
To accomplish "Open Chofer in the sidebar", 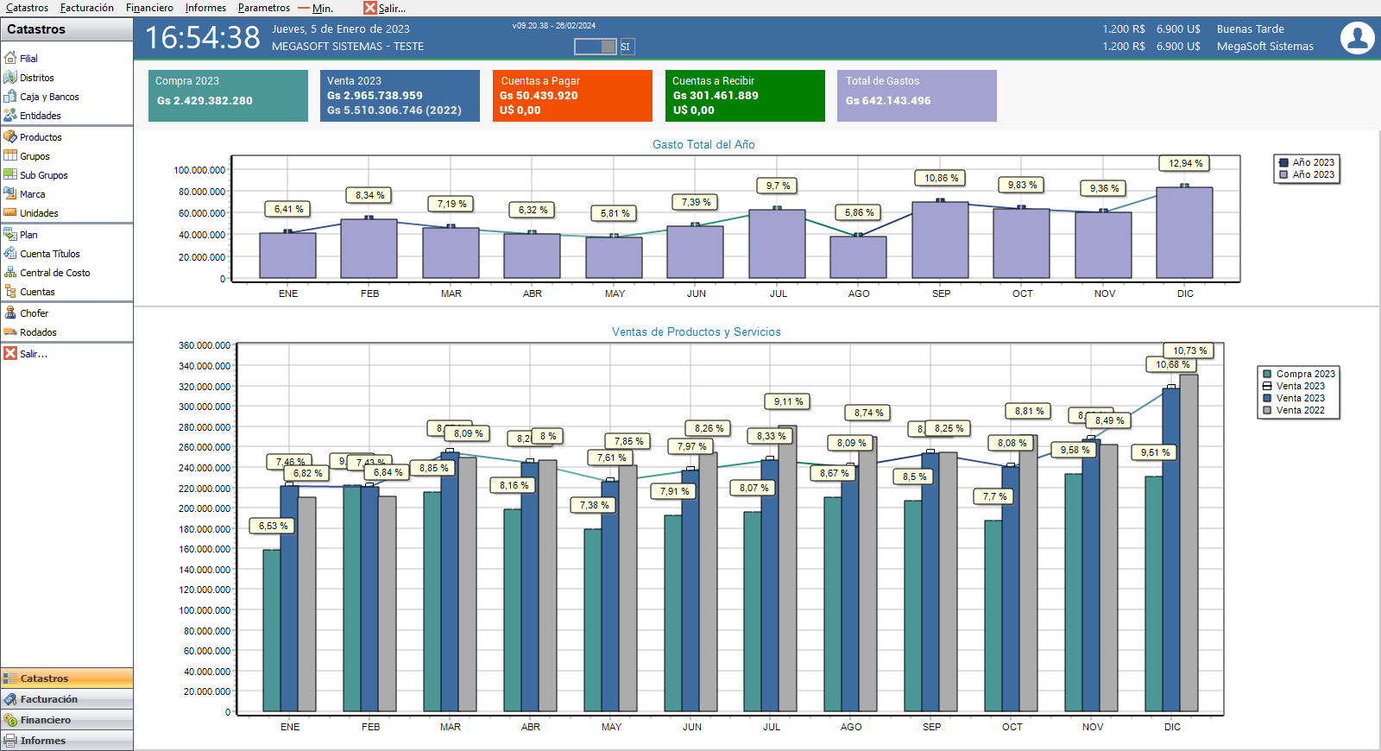I will pyautogui.click(x=26, y=313).
